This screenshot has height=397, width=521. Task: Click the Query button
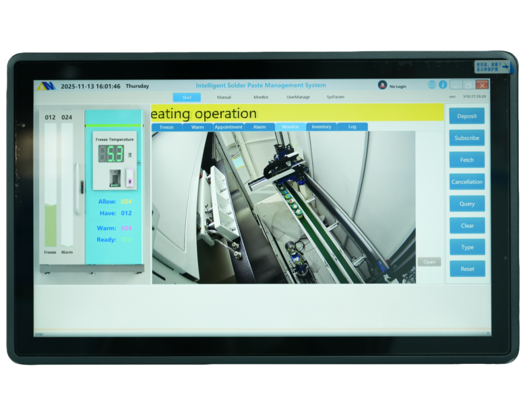tap(467, 204)
